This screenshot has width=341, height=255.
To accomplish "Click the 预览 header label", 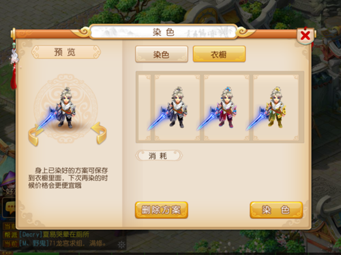I will tap(65, 52).
